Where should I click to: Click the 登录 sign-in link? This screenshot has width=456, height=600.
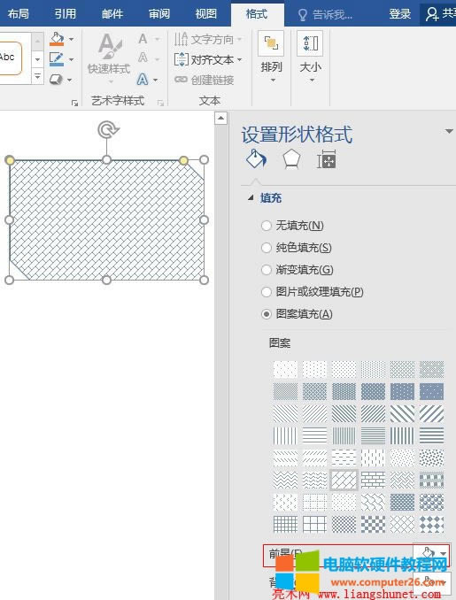(399, 14)
